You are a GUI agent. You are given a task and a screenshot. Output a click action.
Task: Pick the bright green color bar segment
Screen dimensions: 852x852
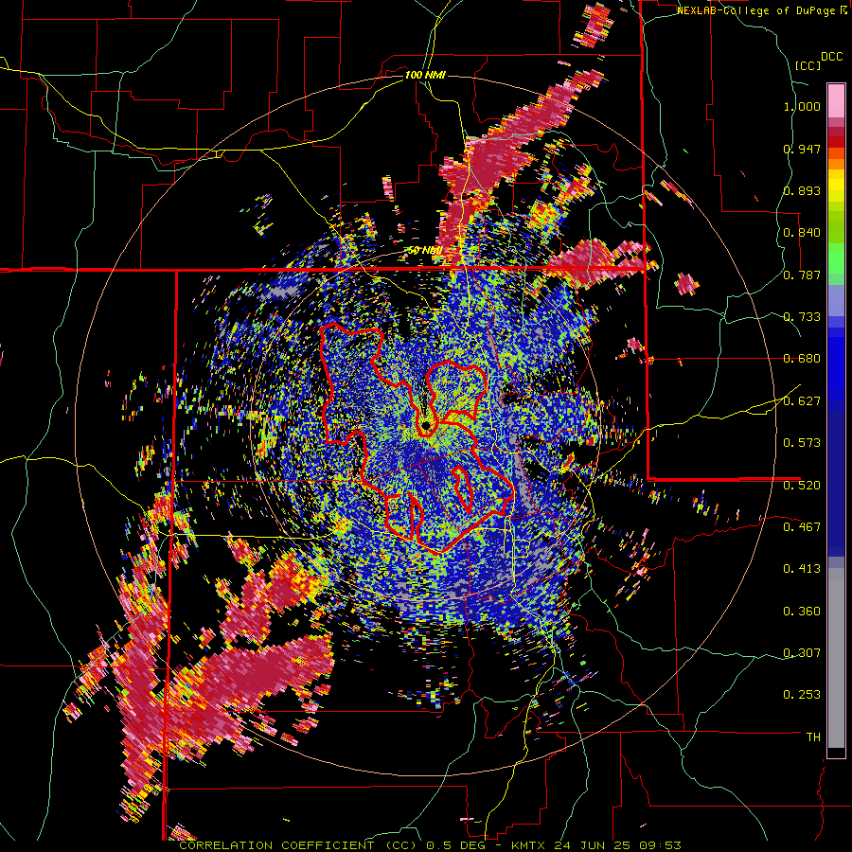point(836,258)
